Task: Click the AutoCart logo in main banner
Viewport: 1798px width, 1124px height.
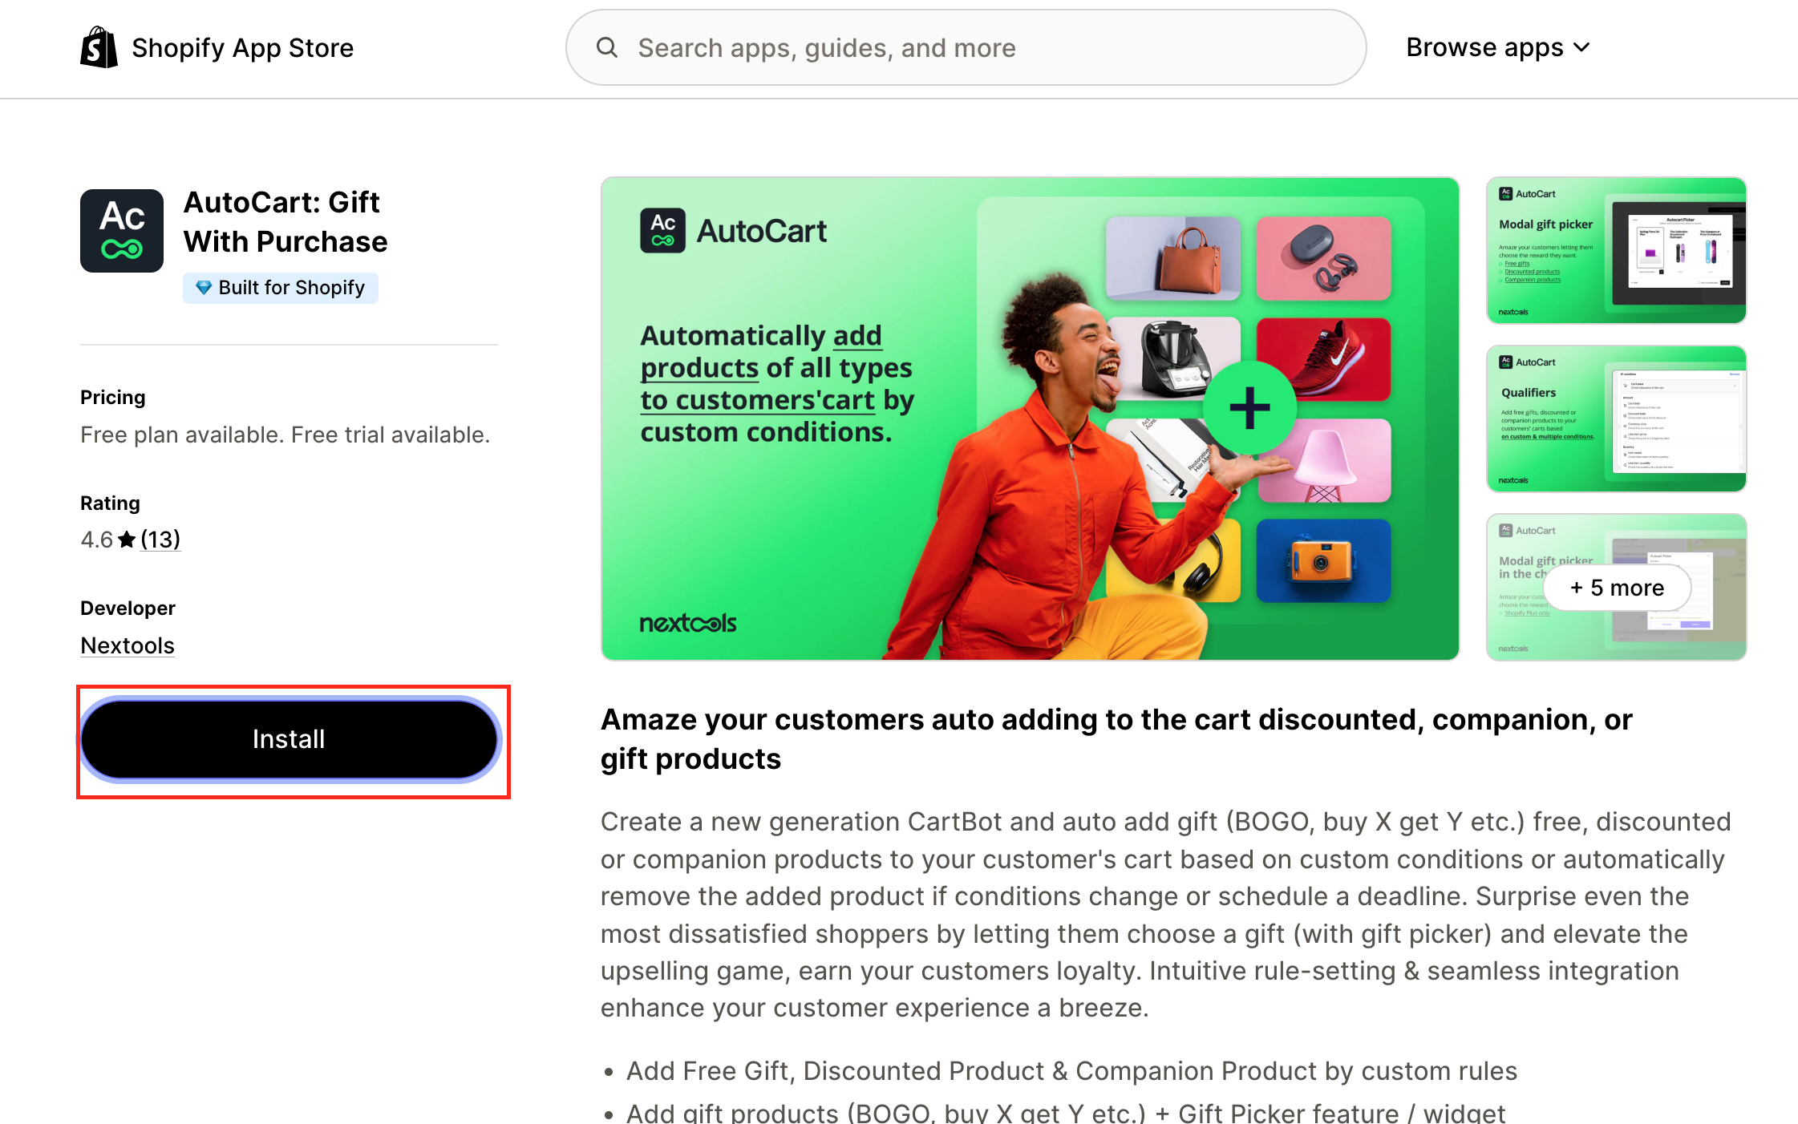Action: [x=733, y=231]
